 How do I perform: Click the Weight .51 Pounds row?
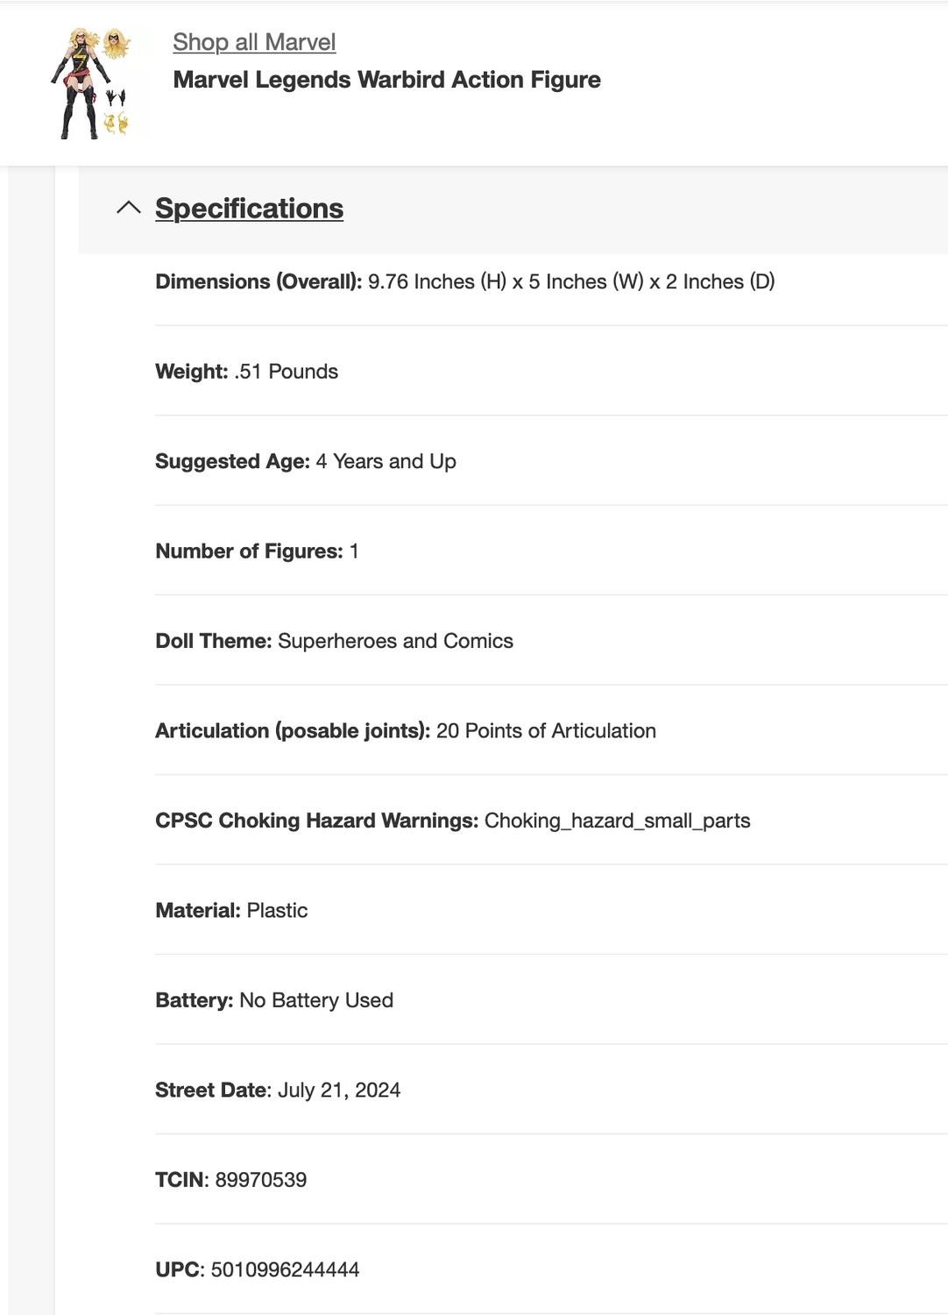pos(246,372)
